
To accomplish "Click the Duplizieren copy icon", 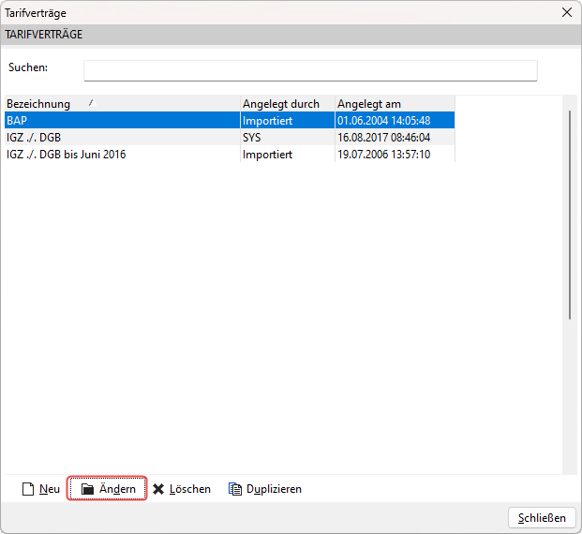I will 235,489.
